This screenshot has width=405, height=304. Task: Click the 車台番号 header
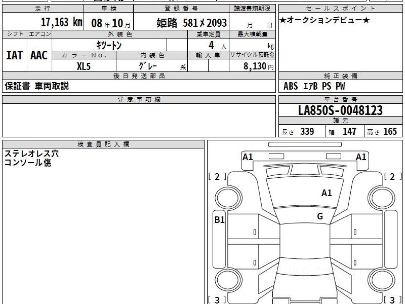(x=341, y=100)
